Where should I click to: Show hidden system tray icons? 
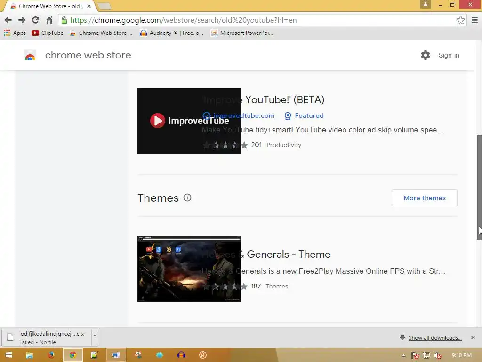[403, 355]
